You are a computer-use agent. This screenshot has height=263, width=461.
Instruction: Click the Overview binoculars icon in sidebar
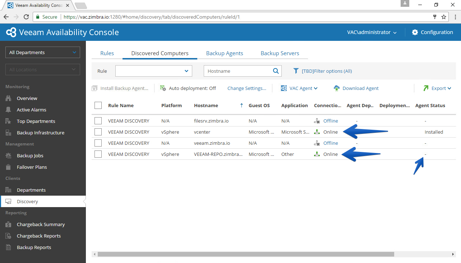coord(9,98)
